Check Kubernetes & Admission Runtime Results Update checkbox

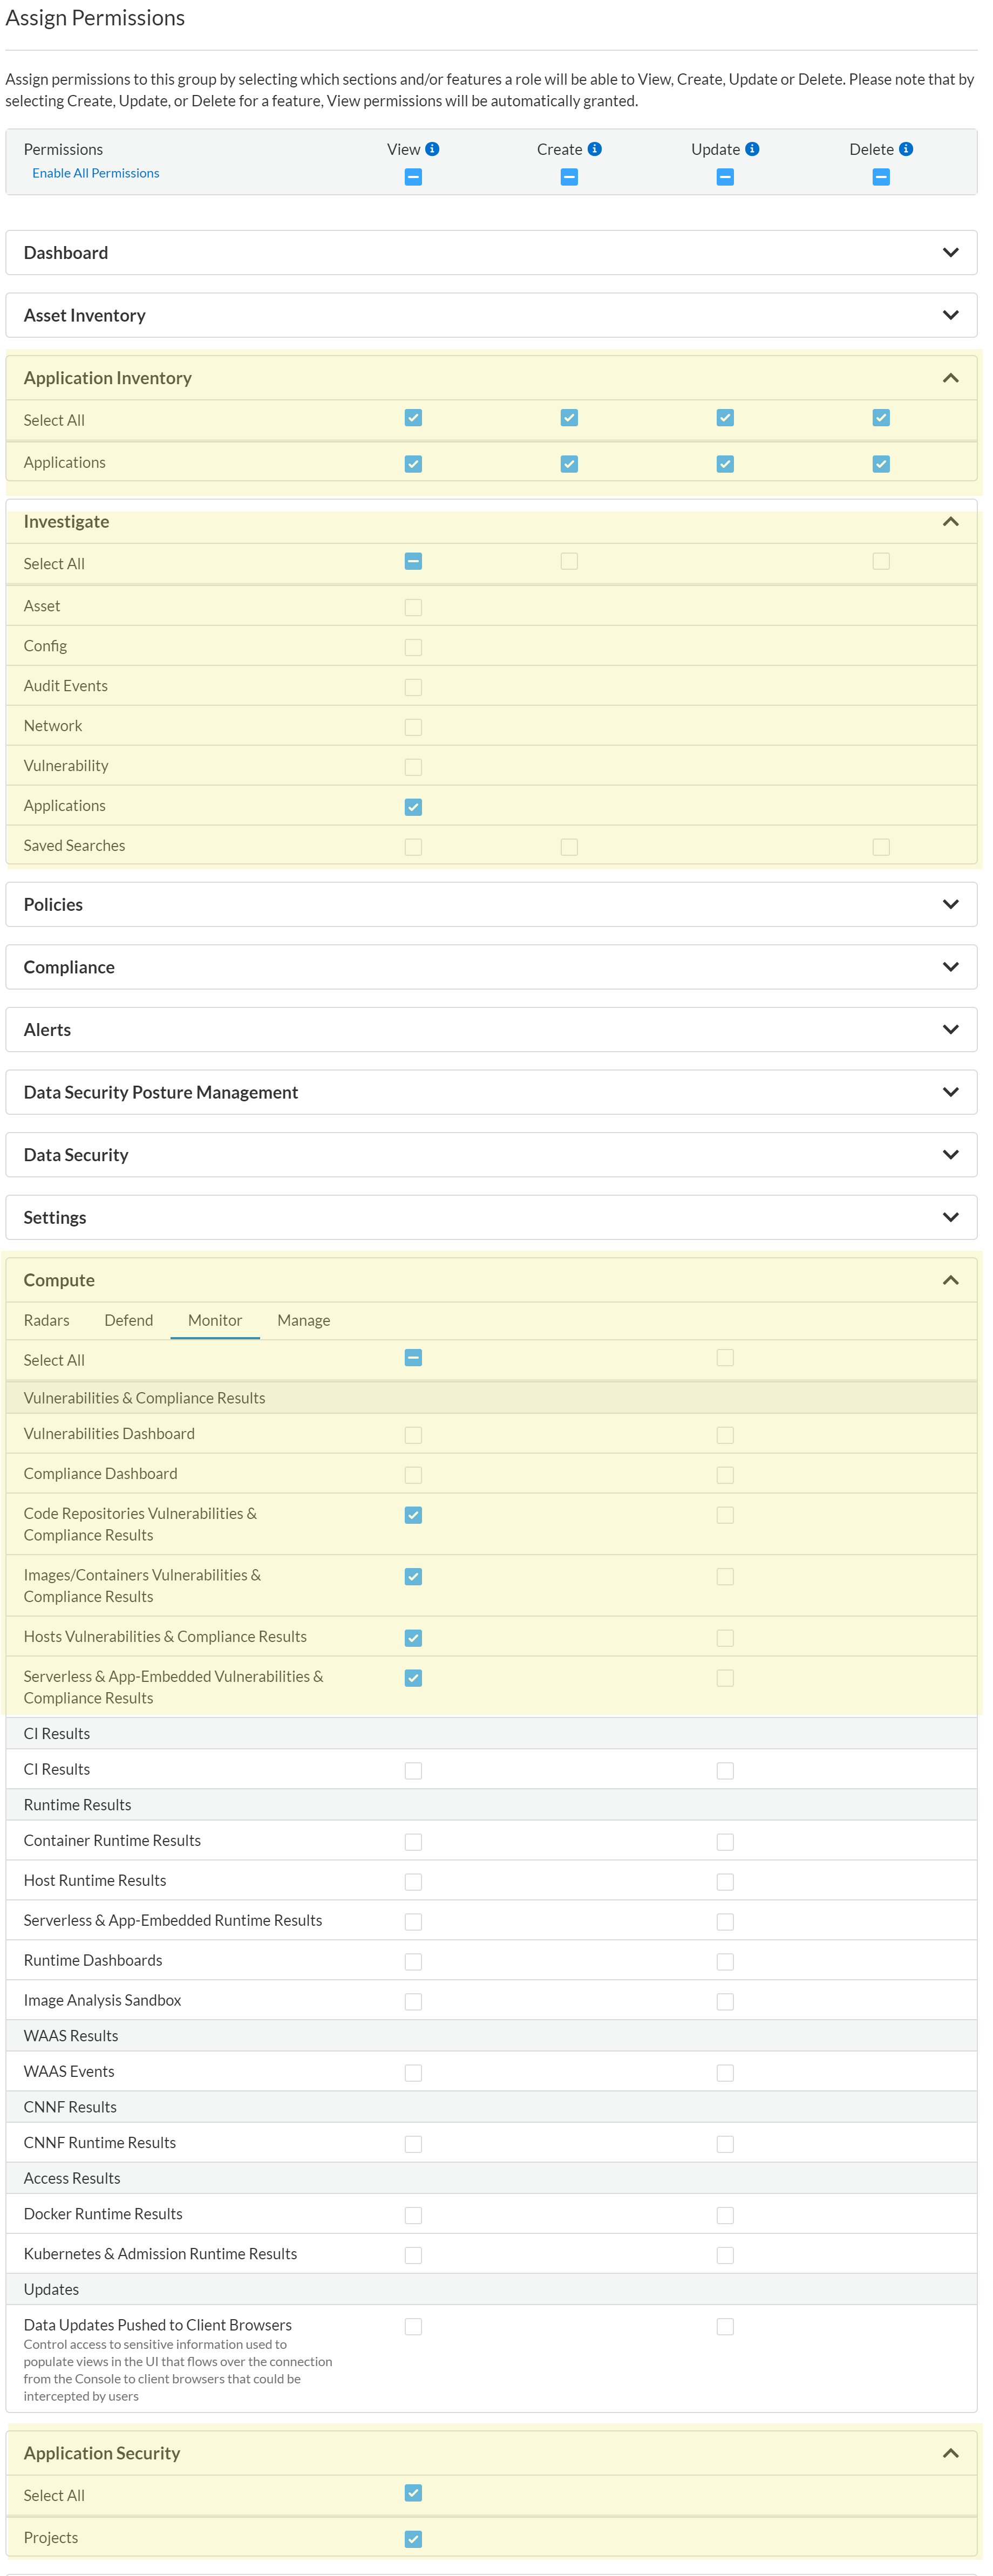click(x=725, y=2256)
